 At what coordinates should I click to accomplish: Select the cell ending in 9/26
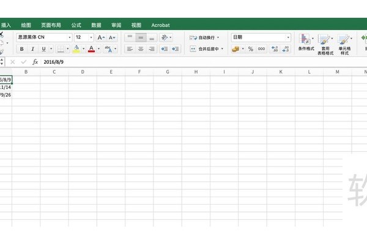tap(6, 95)
